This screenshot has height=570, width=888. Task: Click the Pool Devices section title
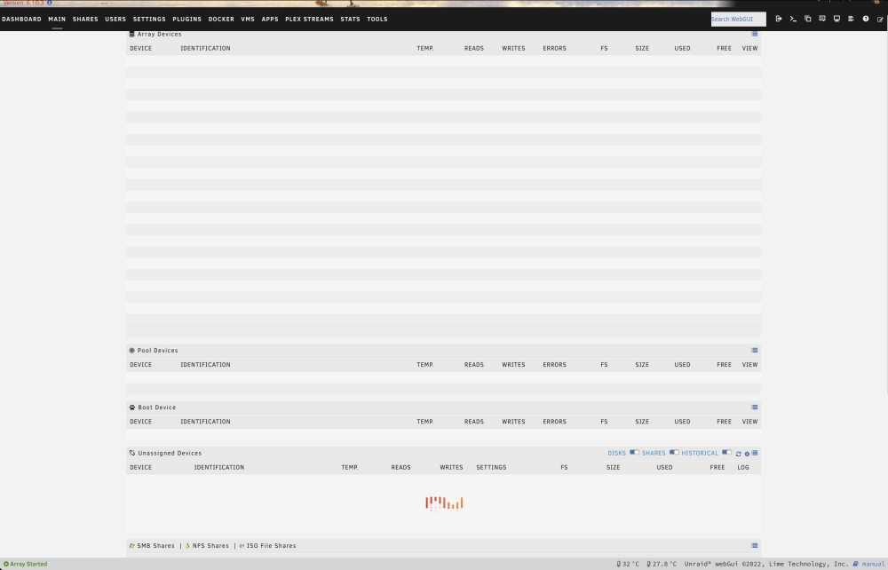click(x=157, y=351)
